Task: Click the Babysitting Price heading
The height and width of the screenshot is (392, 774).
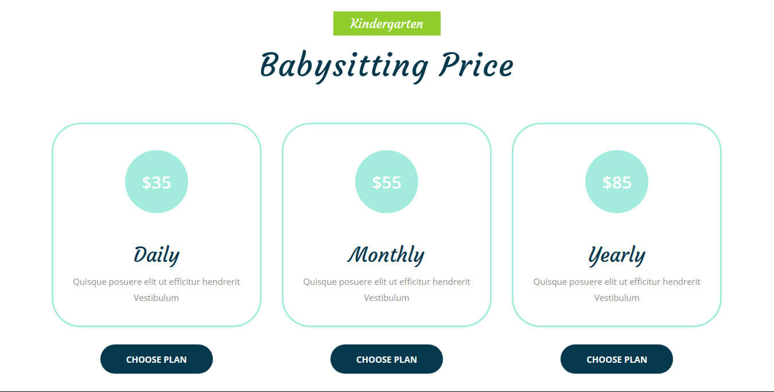Action: 387,66
